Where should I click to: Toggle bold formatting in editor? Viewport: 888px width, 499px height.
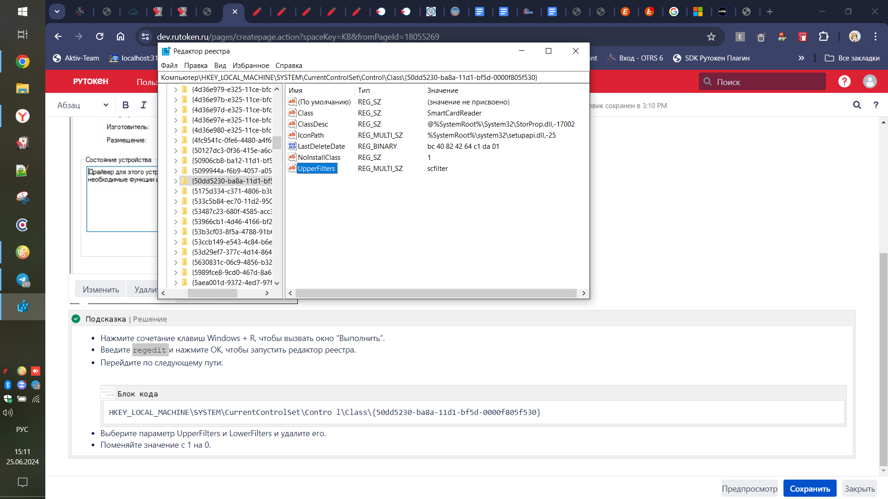pyautogui.click(x=125, y=105)
